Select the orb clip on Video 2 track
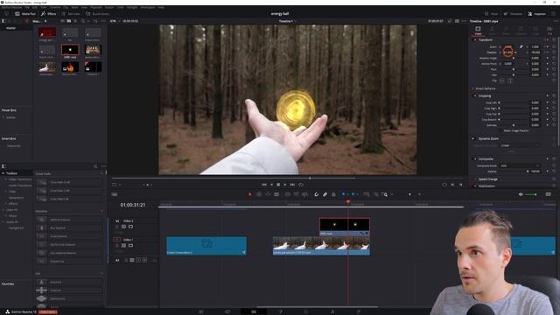This screenshot has width=560, height=315. click(345, 227)
